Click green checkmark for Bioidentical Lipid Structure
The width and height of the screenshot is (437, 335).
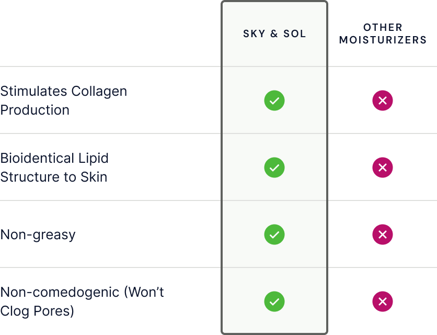274,167
